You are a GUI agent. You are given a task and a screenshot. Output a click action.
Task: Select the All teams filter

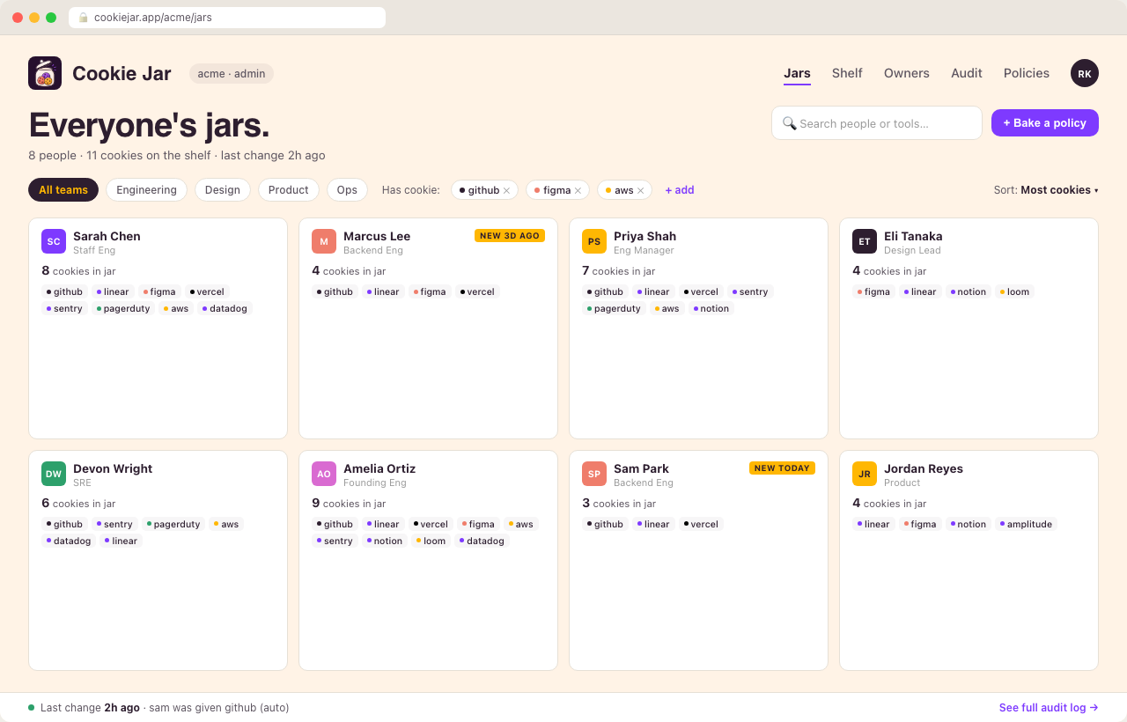(x=63, y=190)
